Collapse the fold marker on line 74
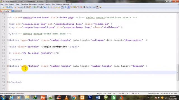Screen dimensions: 179x100 (x=8, y=17)
